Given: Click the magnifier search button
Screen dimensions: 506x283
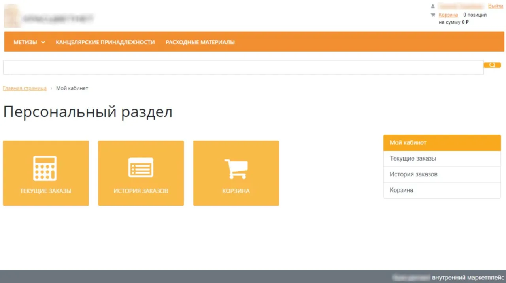Looking at the screenshot, I should pos(492,65).
